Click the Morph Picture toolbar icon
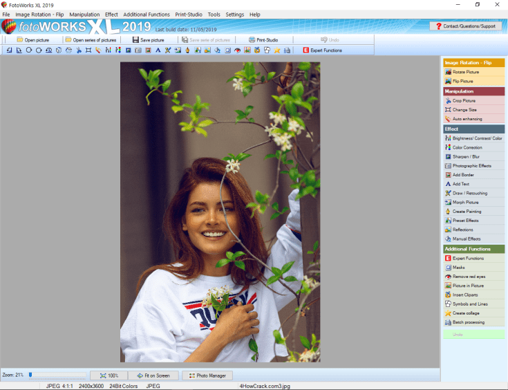508x390 pixels. (178, 50)
